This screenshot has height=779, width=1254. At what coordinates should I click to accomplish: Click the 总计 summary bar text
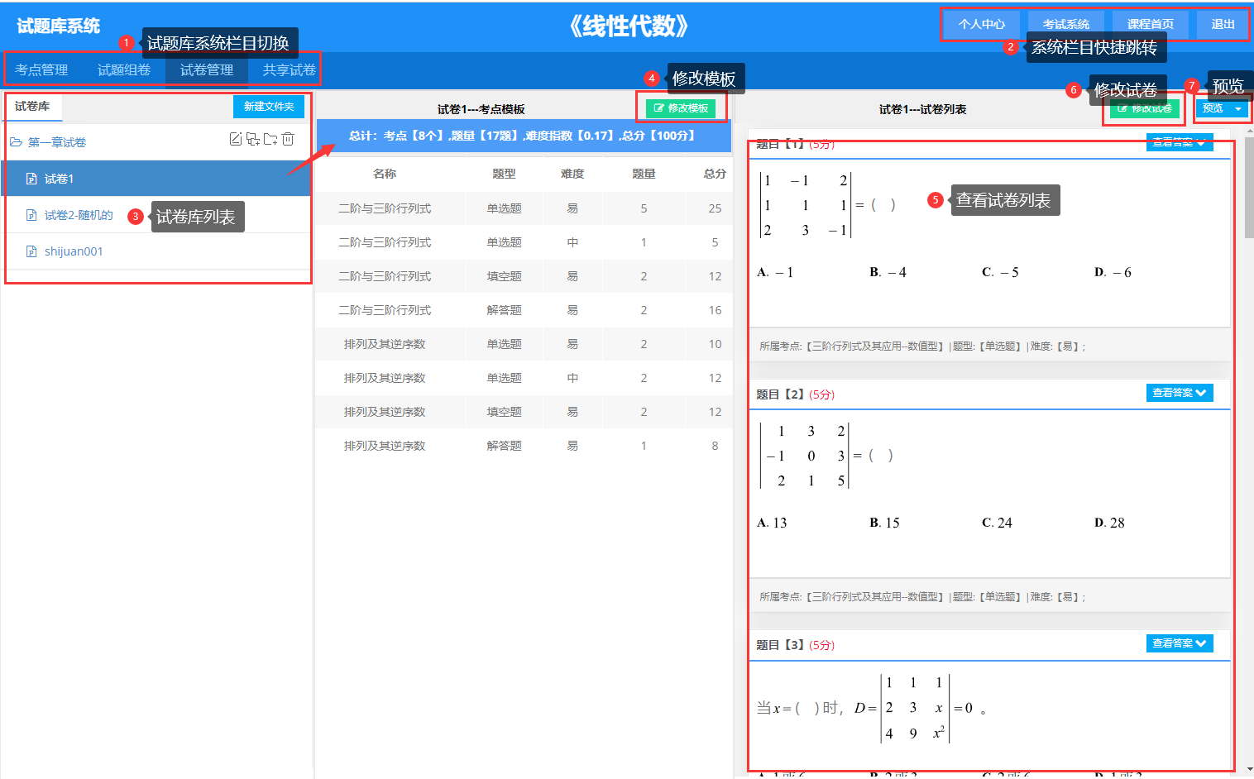click(x=523, y=136)
